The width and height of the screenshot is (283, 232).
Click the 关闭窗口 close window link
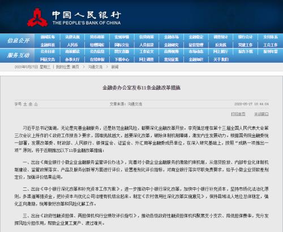coord(261,114)
